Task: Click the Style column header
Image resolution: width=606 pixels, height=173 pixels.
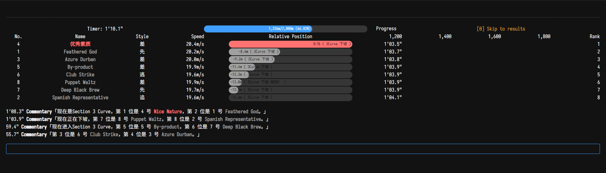Action: 142,37
